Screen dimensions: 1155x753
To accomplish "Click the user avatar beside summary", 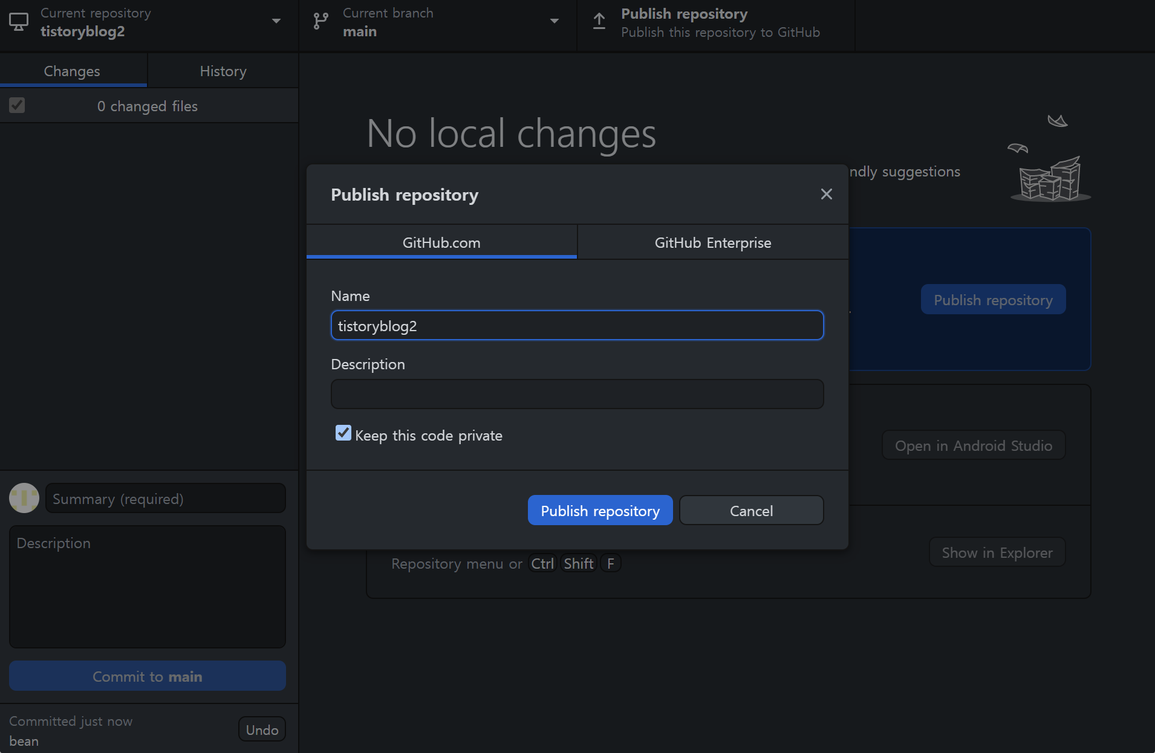I will click(x=24, y=498).
